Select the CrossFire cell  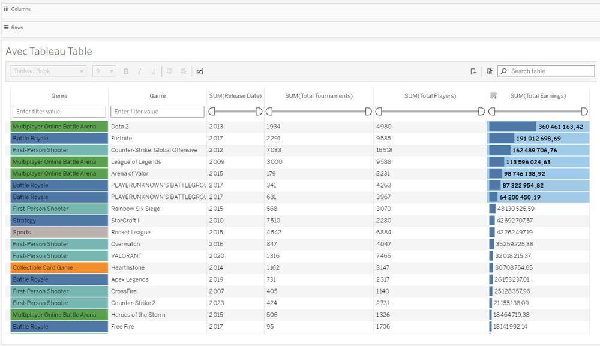(x=158, y=291)
